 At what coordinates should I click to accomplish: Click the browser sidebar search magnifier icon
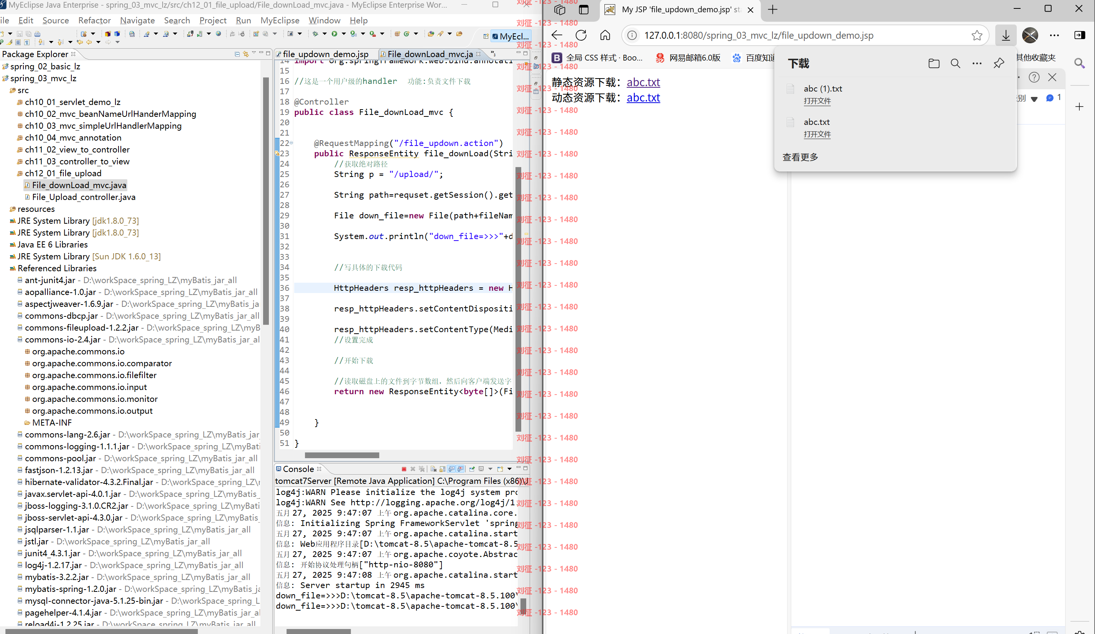1080,63
